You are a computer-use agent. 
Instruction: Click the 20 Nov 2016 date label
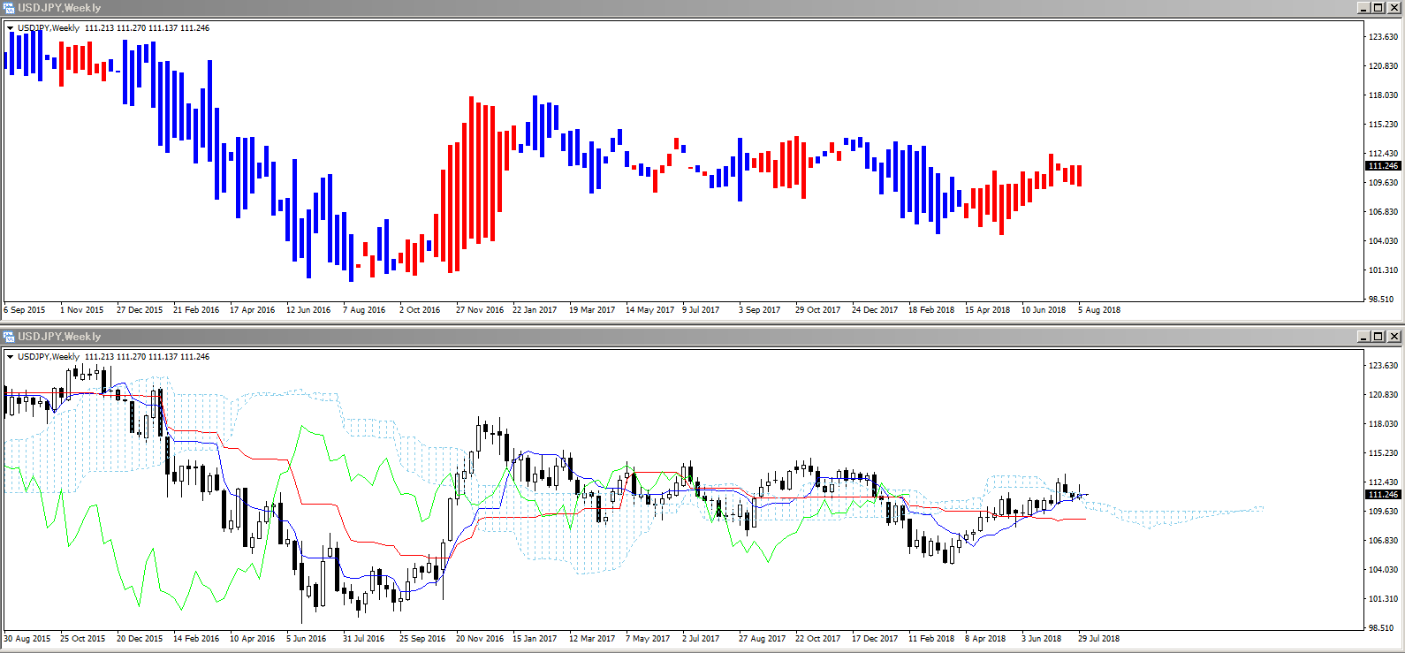(480, 639)
